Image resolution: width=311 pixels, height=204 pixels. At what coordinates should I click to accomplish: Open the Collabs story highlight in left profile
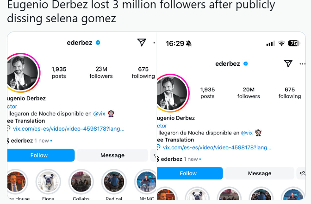point(81,182)
